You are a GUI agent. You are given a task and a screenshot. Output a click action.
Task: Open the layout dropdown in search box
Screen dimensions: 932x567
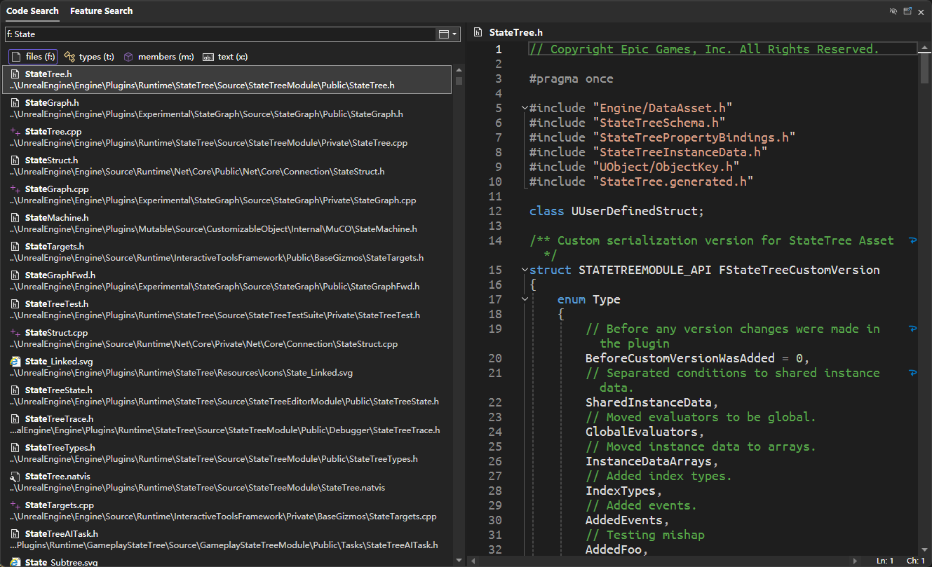click(x=447, y=34)
